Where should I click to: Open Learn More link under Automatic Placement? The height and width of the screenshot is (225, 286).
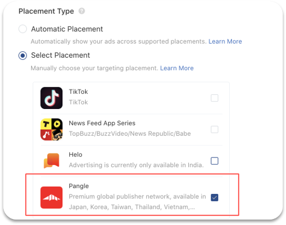click(225, 41)
